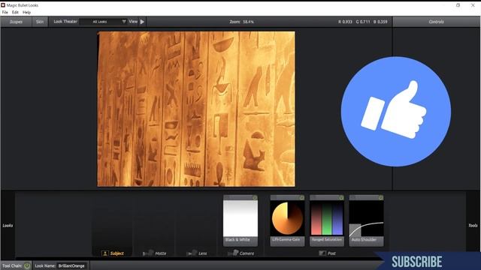Viewport: 481px width, 270px height.
Task: Click the Tool Chain label
Action: (12, 265)
